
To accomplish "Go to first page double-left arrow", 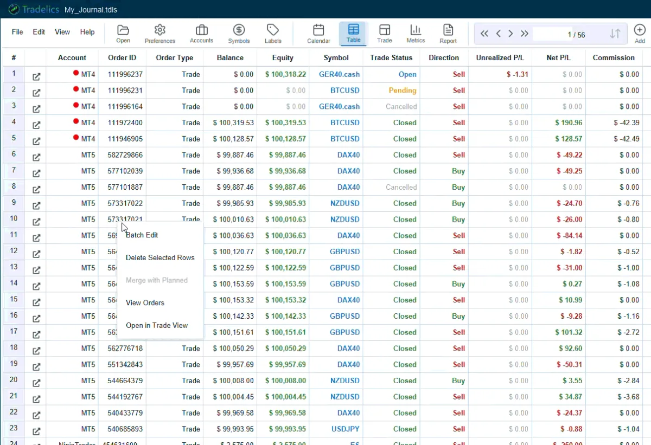I will [x=484, y=34].
